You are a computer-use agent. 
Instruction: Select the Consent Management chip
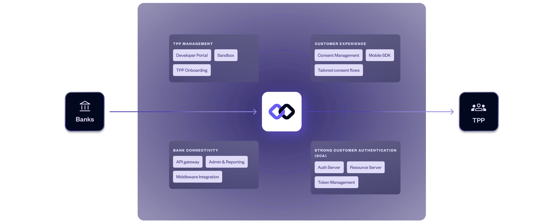338,55
